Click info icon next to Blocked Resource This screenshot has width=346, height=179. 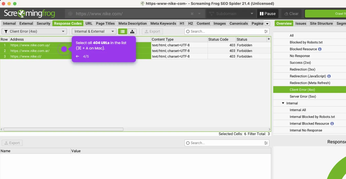tap(320, 49)
